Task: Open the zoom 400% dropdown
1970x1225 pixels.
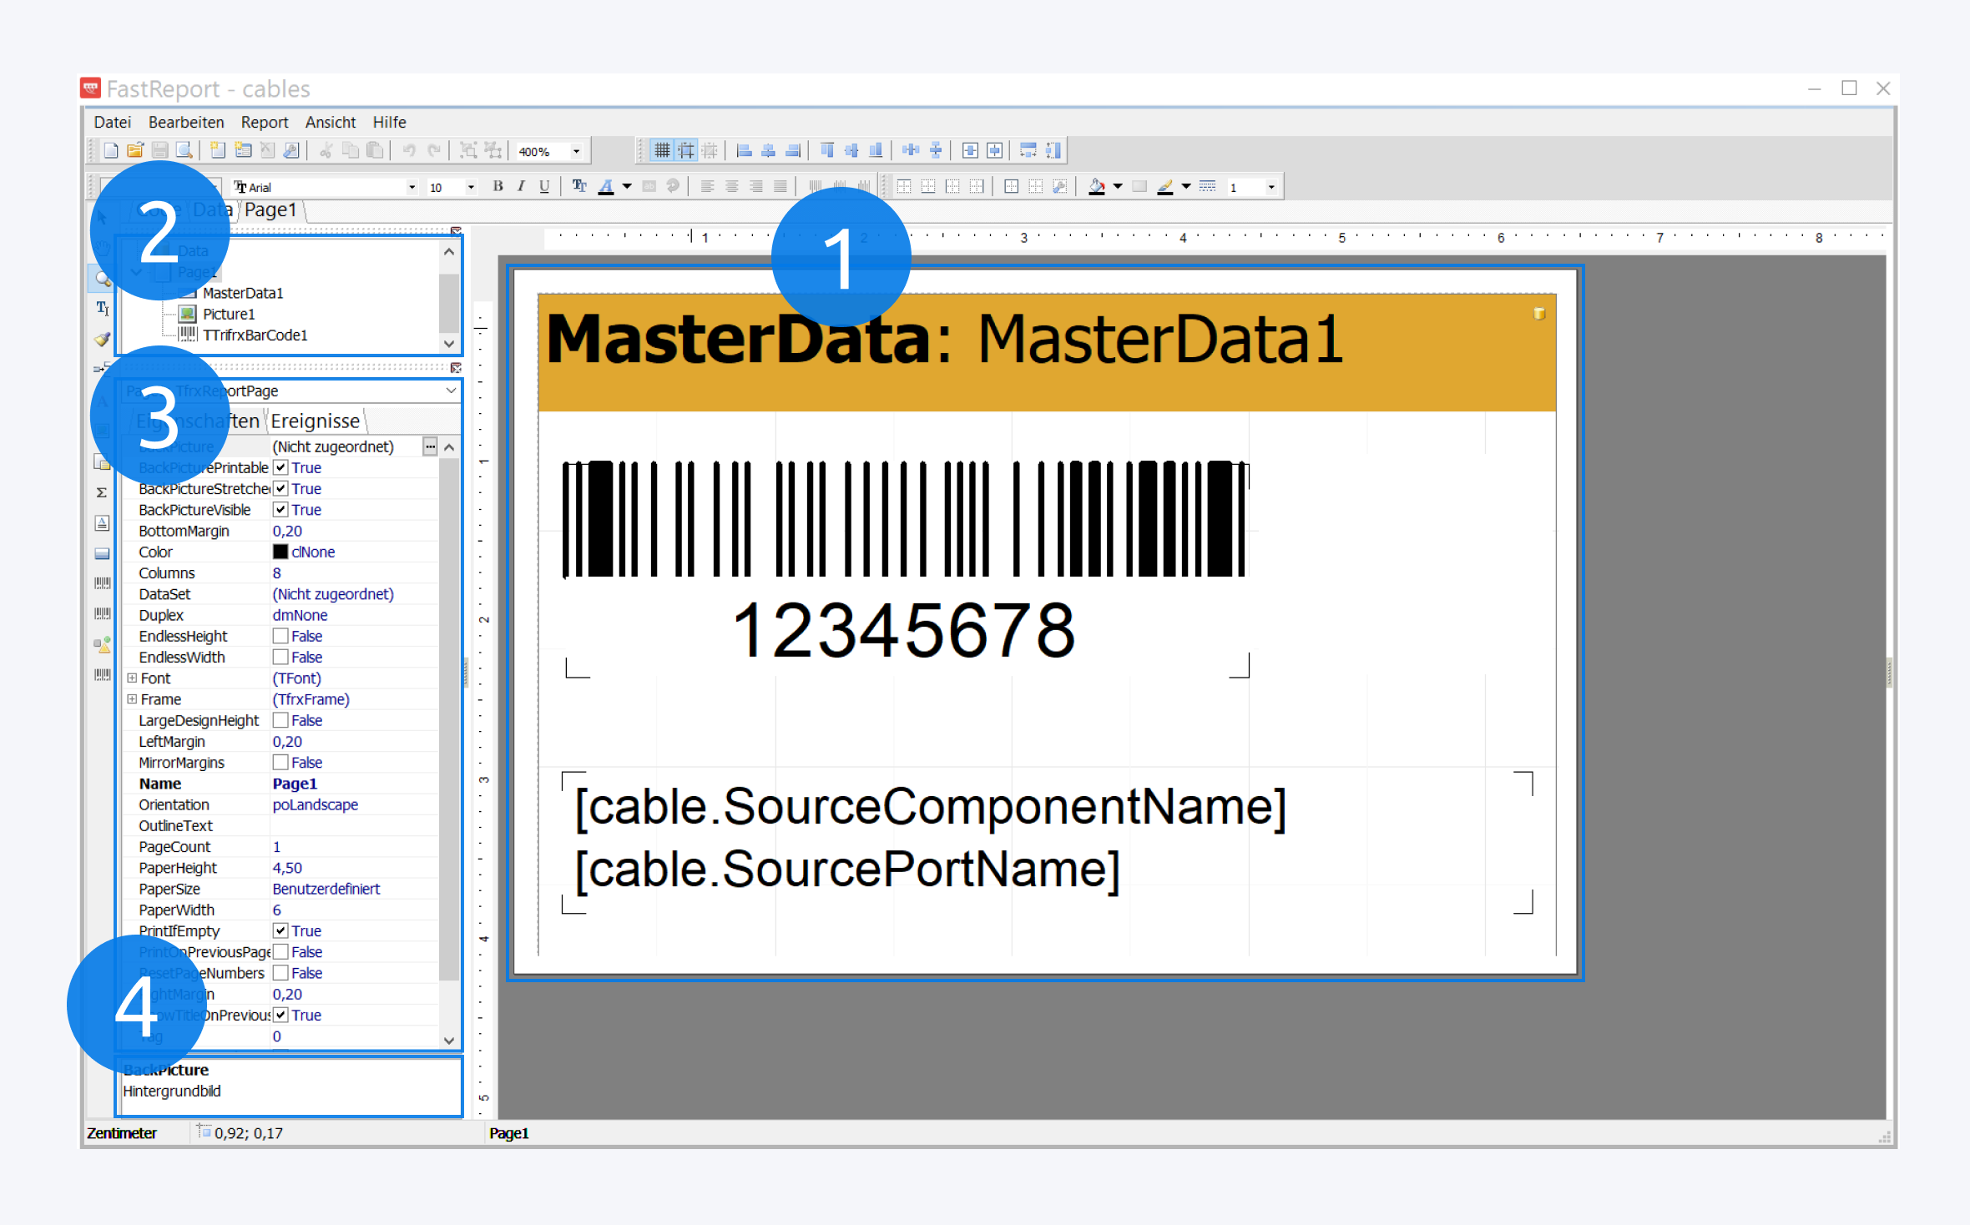Action: [576, 152]
